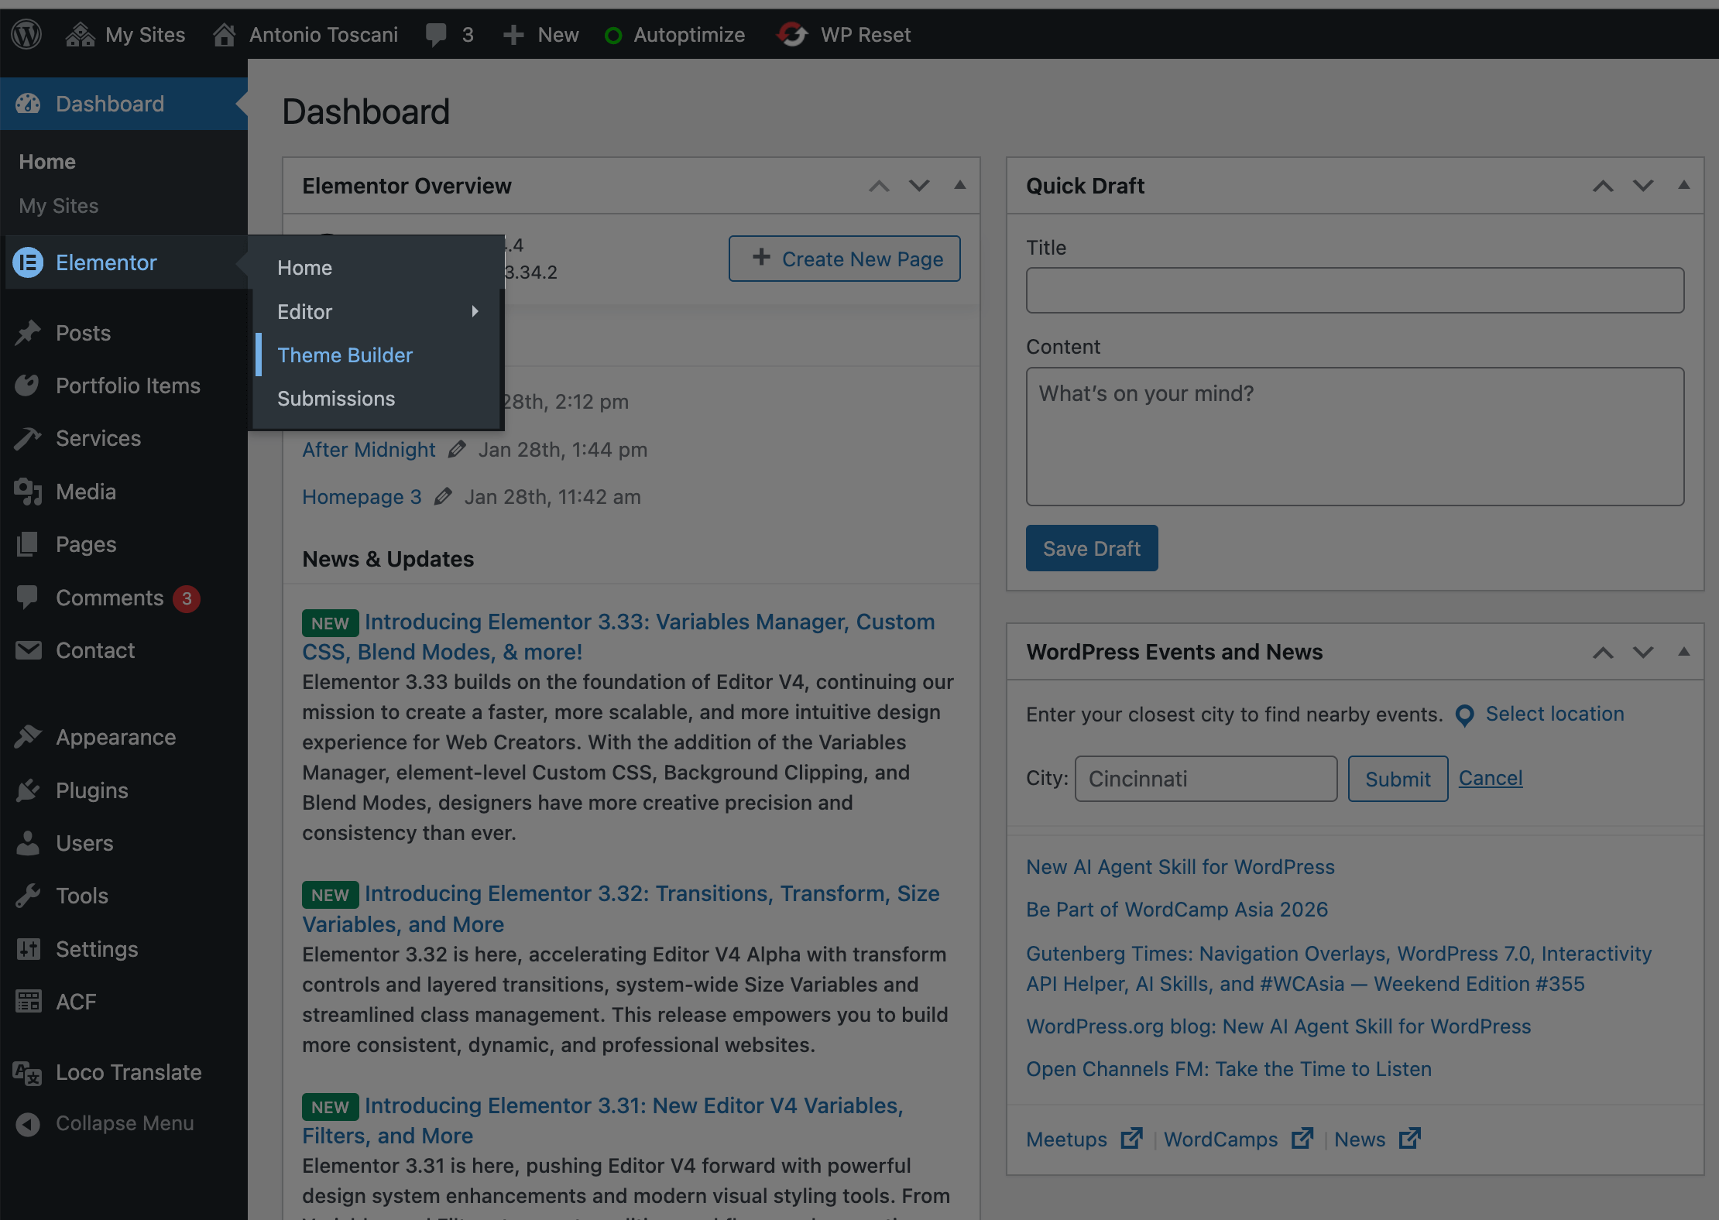Click the City input field

[x=1206, y=779]
